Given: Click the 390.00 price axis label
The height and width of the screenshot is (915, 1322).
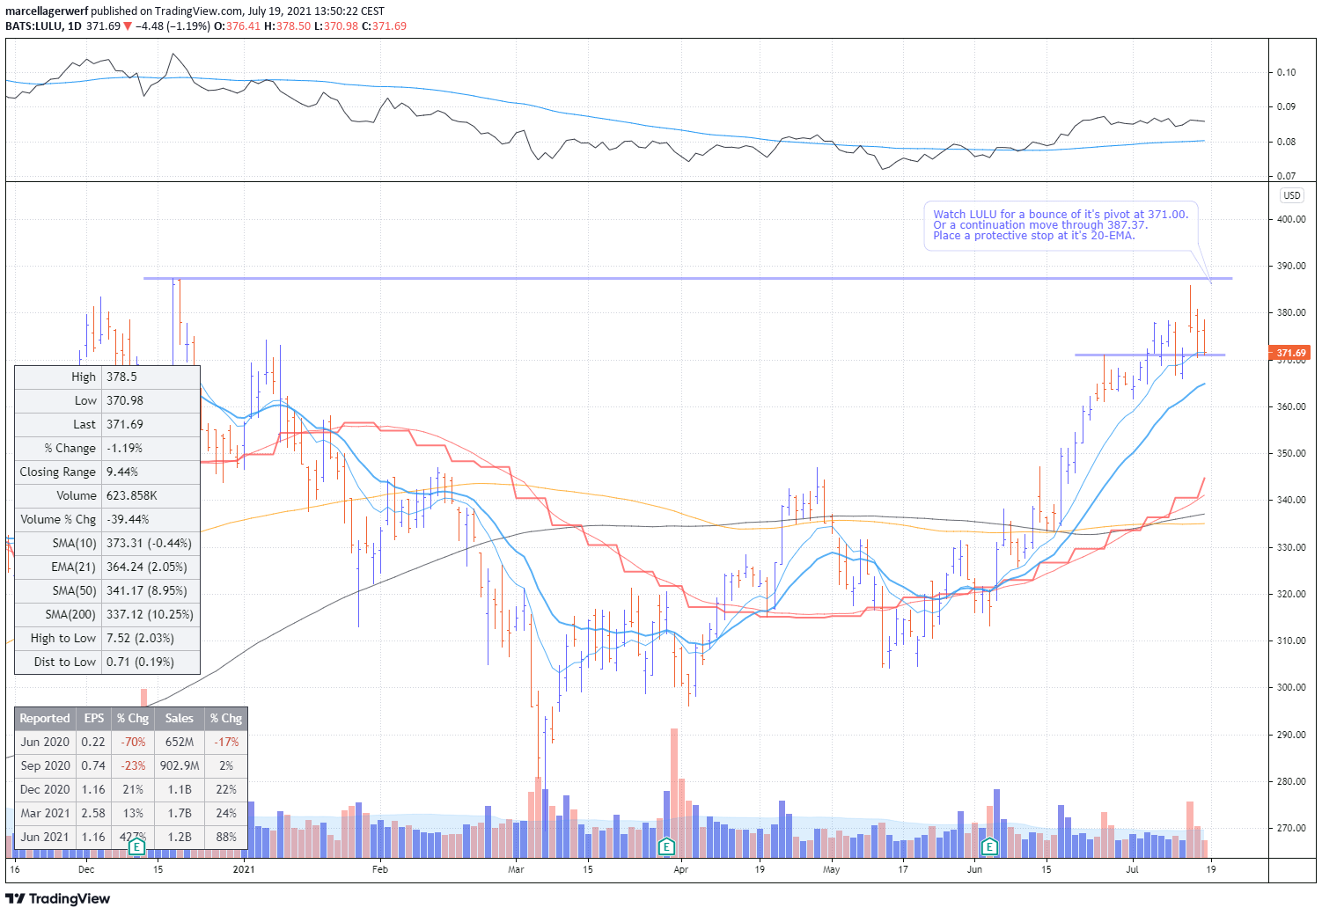Looking at the screenshot, I should point(1291,266).
